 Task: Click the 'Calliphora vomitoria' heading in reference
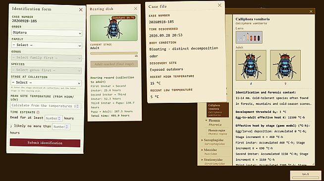tap(253, 19)
